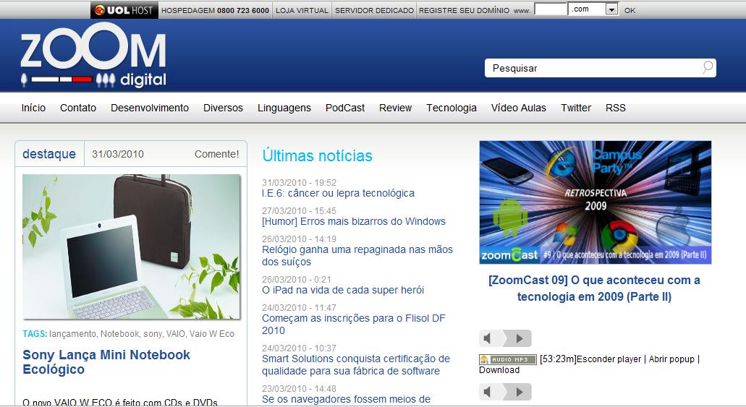Click the lançamento tag

point(72,334)
